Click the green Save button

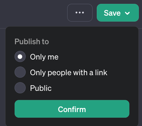(118, 13)
